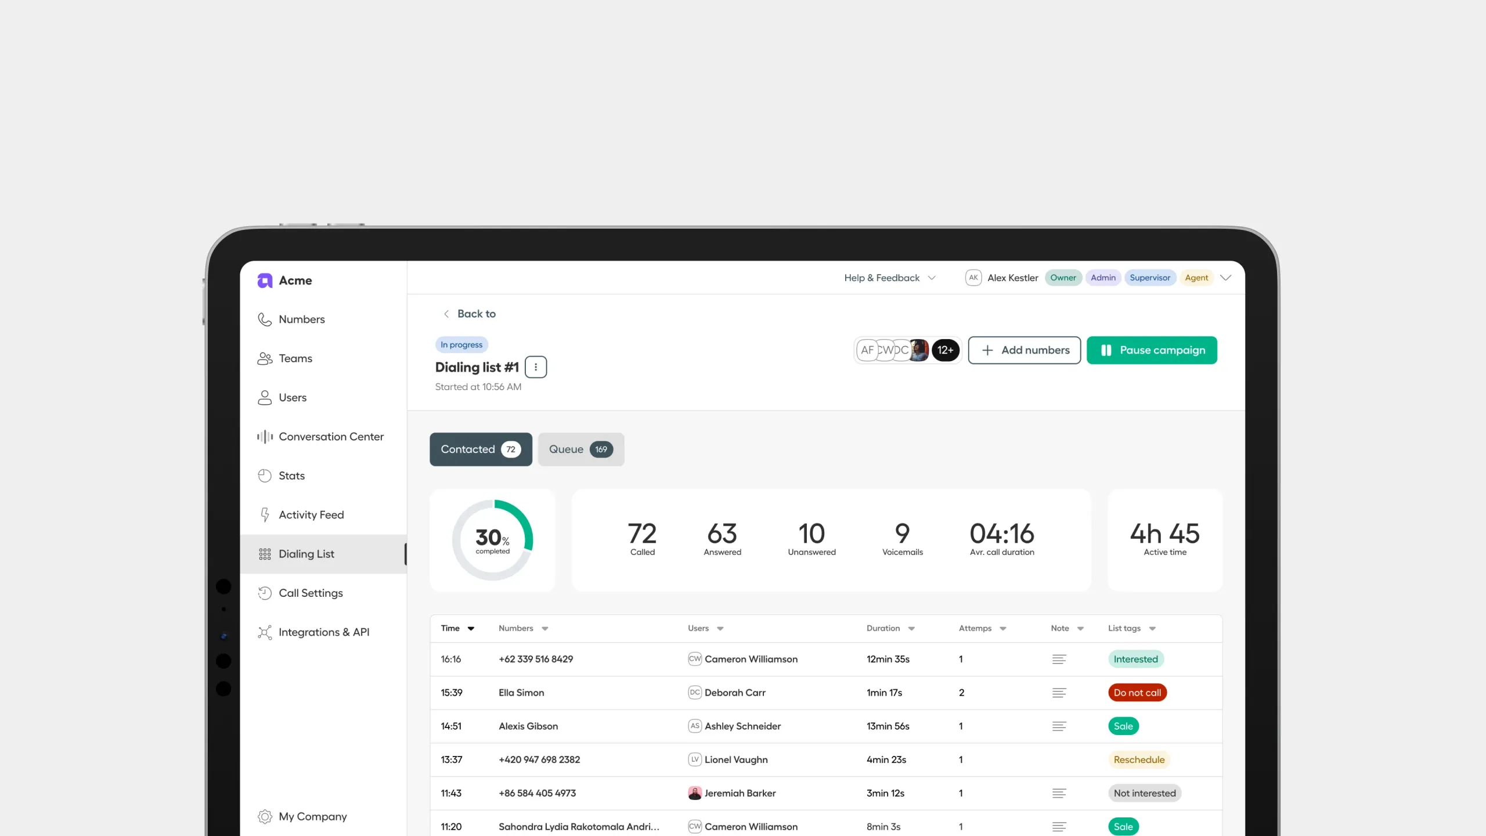Open Call Settings page
This screenshot has height=836, width=1486.
[x=323, y=593]
